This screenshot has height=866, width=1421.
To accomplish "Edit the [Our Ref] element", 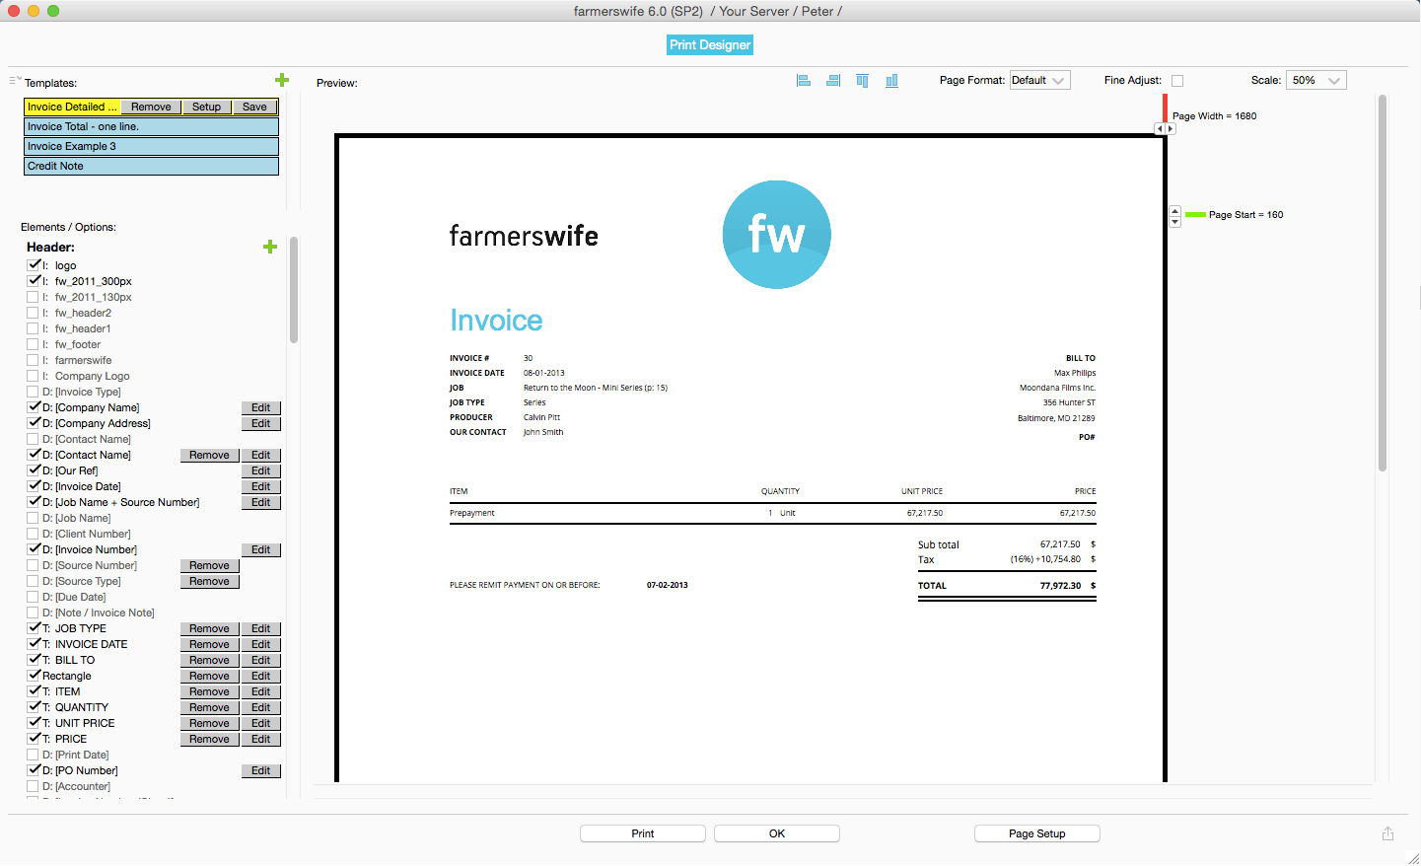I will (261, 470).
